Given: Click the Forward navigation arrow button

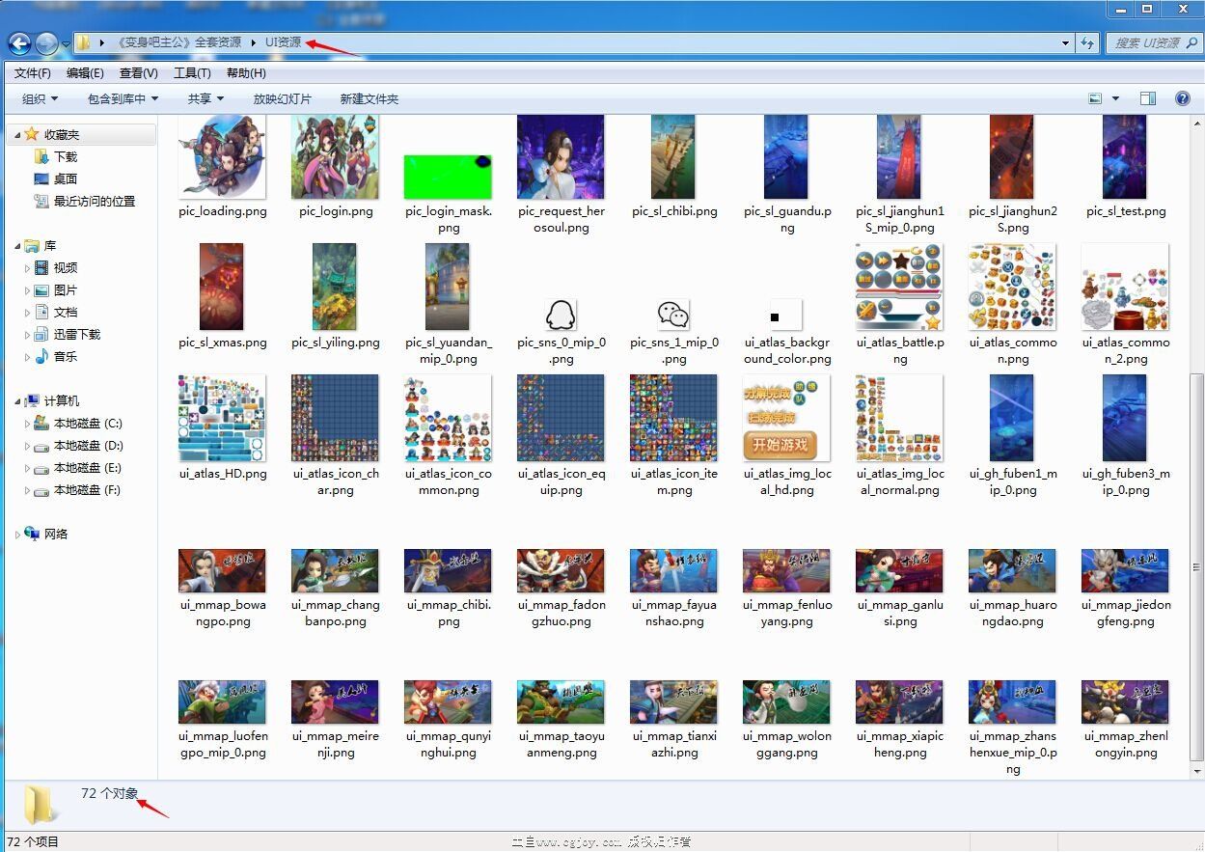Looking at the screenshot, I should (x=46, y=43).
